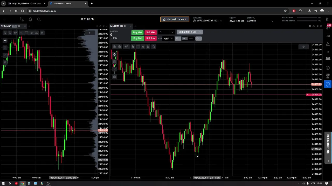The width and height of the screenshot is (332, 186).
Task: Open MNQM6 panel settings gear in header
Action: (314, 26)
